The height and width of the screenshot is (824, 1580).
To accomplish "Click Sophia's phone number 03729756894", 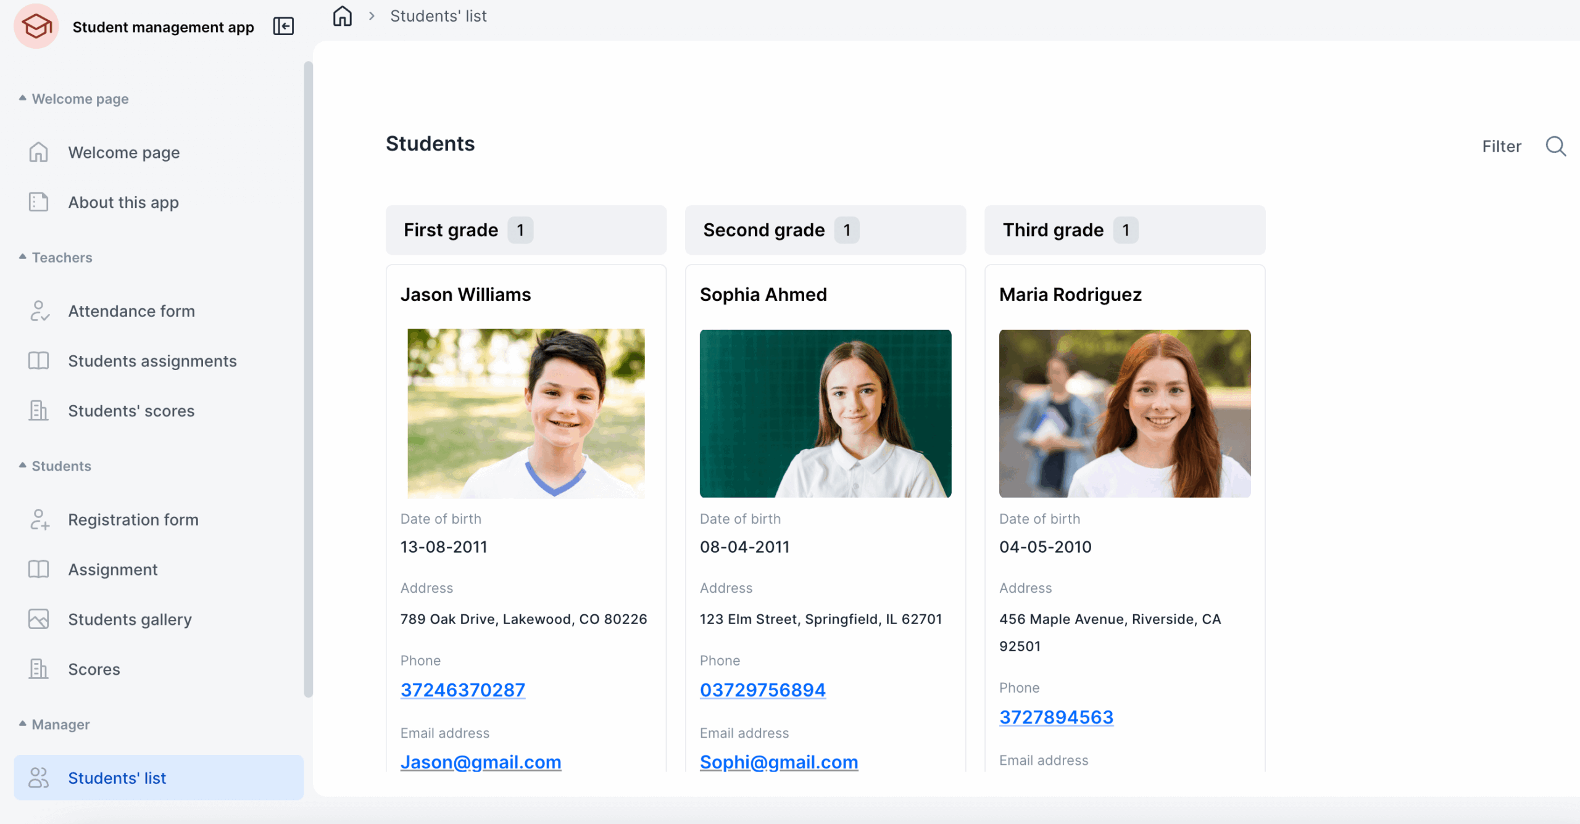I will click(x=762, y=690).
